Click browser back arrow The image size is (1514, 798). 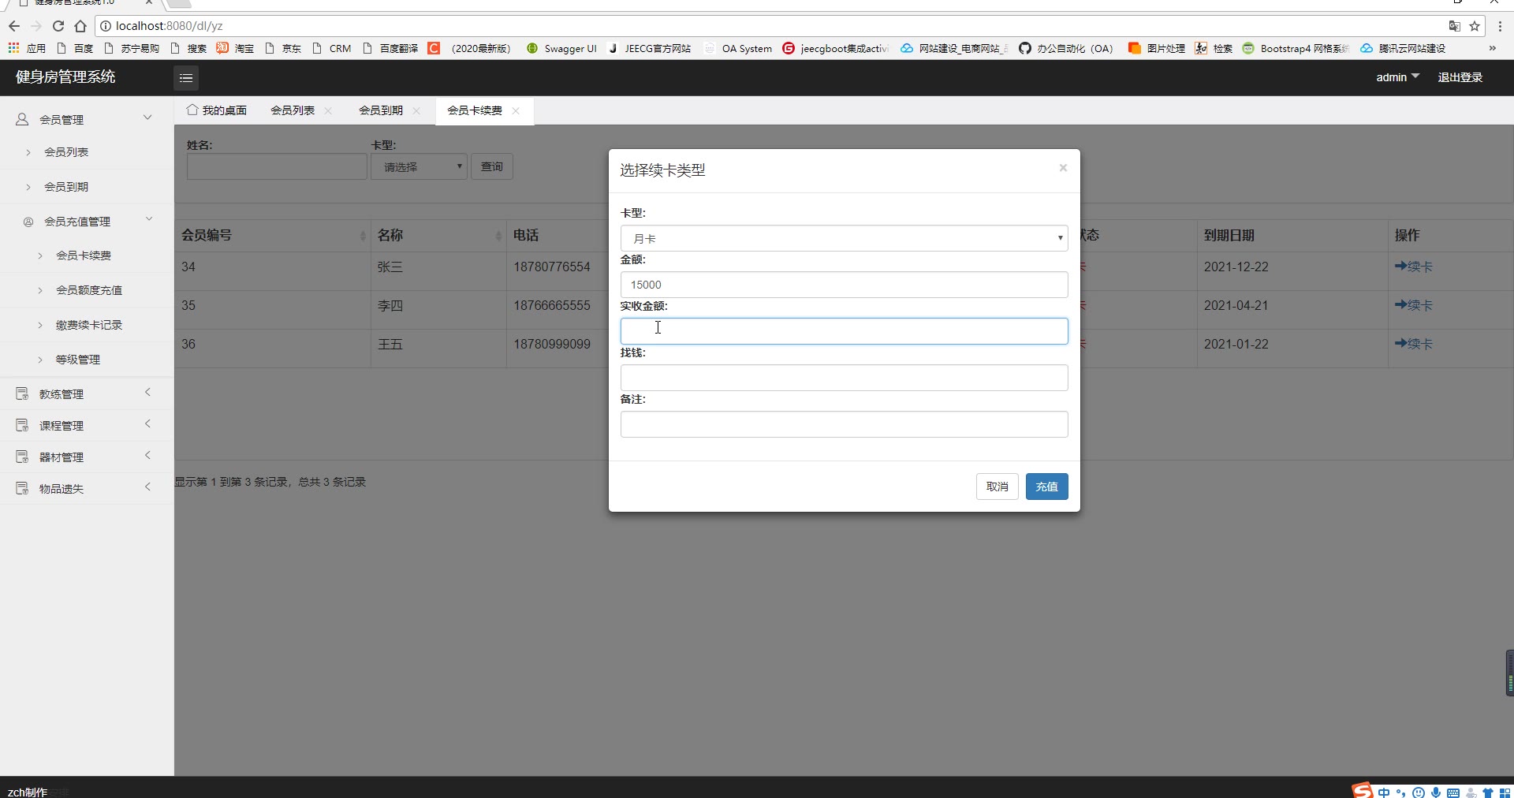[x=13, y=26]
